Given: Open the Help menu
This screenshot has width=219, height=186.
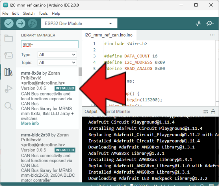Looking at the screenshot, I should [x=56, y=14].
